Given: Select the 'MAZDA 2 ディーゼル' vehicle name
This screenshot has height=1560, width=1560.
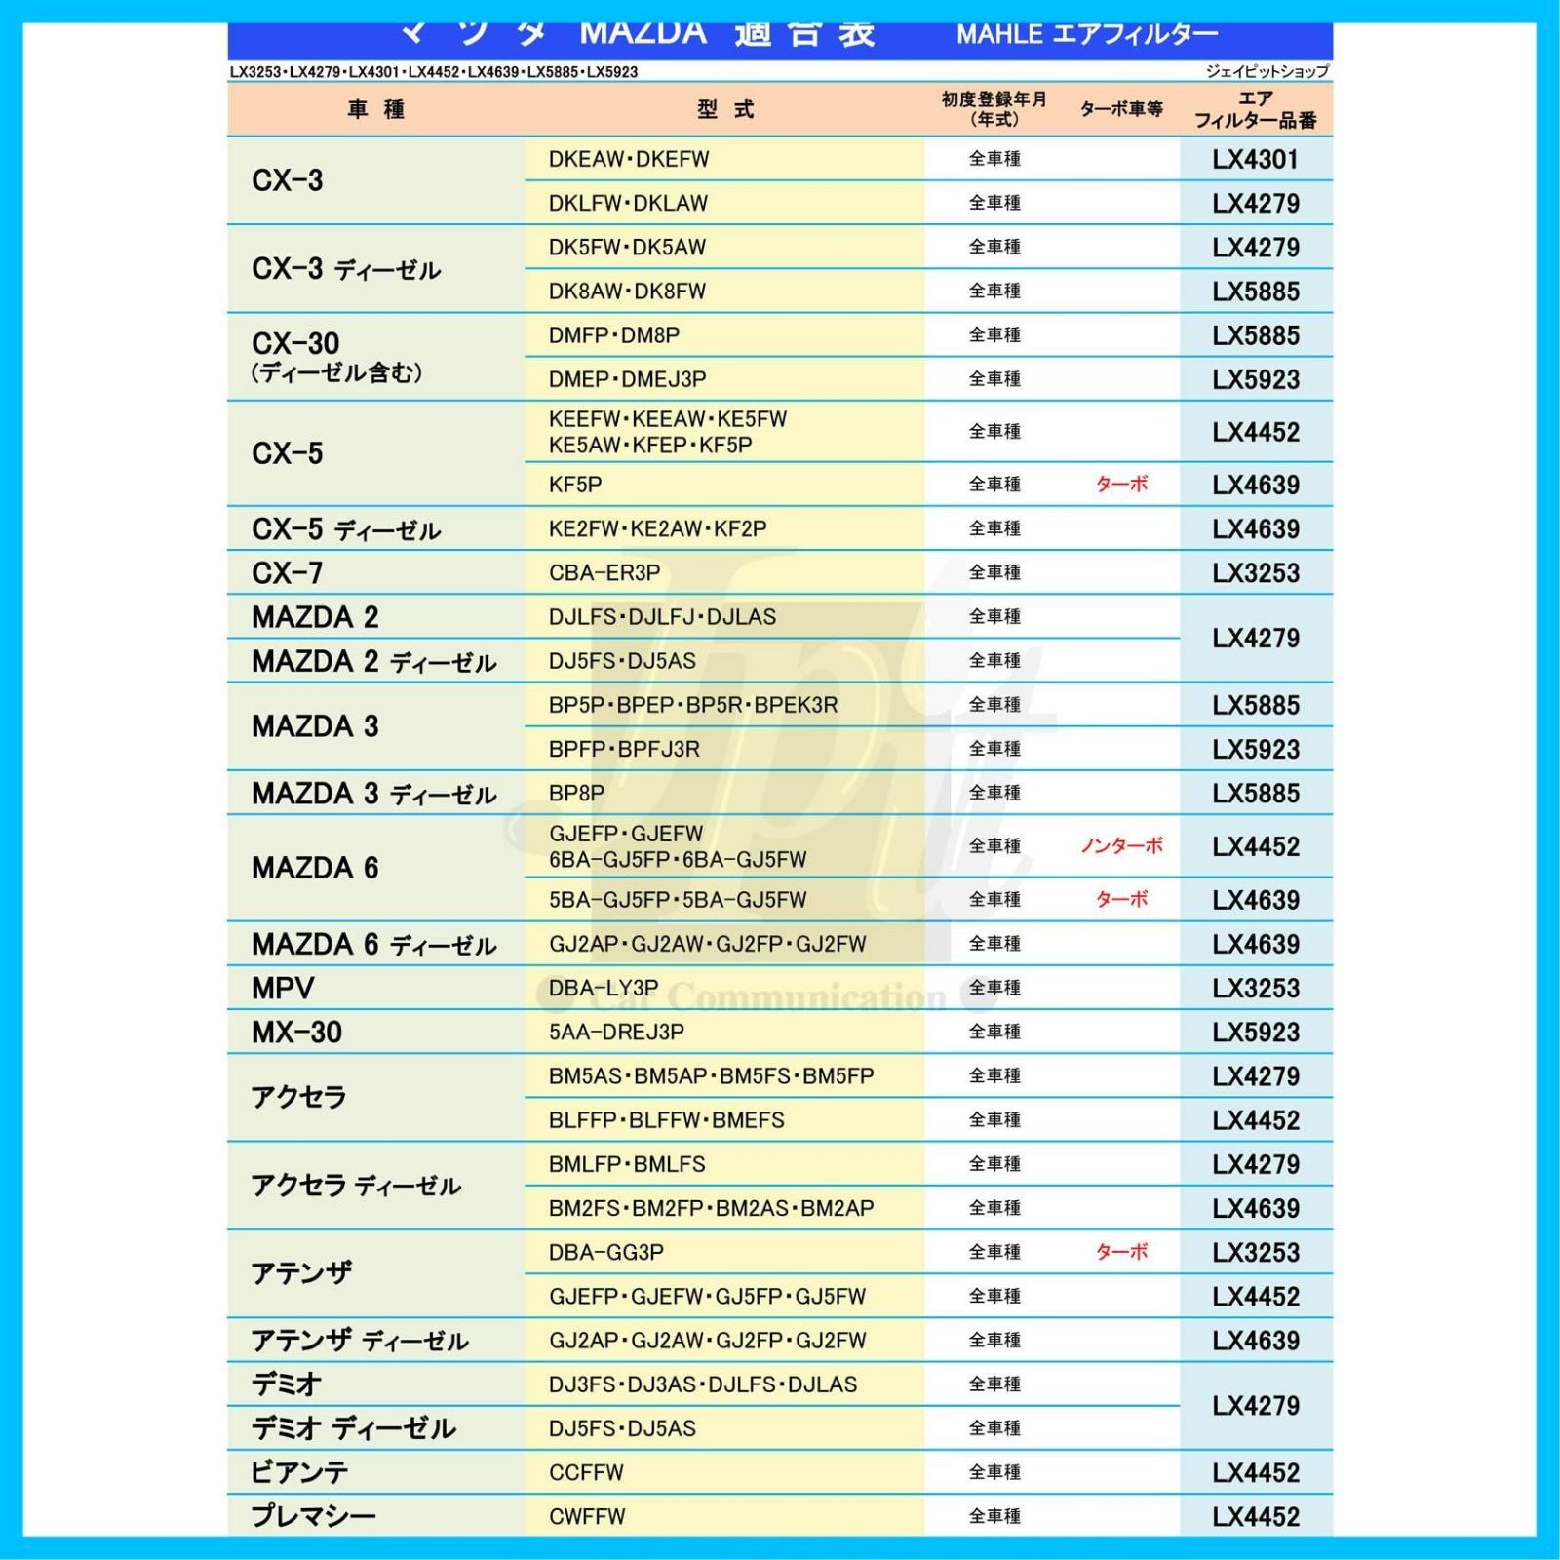Looking at the screenshot, I should pyautogui.click(x=374, y=661).
